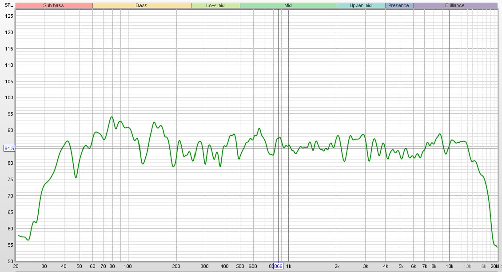502x272 pixels.
Task: Click the 100 Hz frequency axis label
Action: click(x=128, y=266)
